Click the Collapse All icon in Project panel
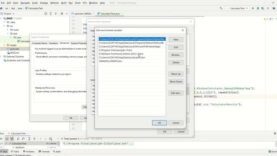 click(55, 13)
